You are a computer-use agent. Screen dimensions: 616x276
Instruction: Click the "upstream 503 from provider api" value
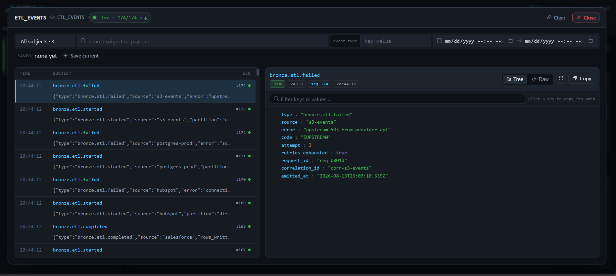(x=347, y=130)
